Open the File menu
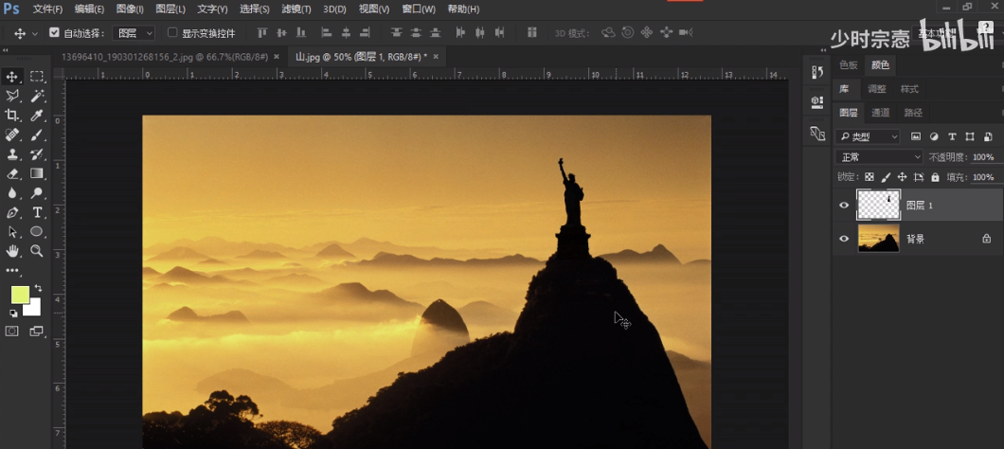Viewport: 1004px width, 449px height. click(48, 9)
